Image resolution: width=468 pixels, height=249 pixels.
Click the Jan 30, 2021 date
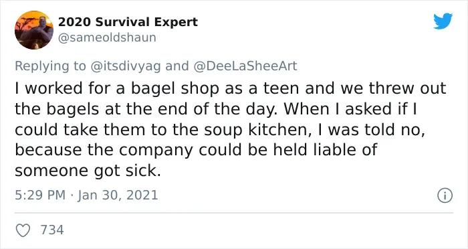[118, 195]
